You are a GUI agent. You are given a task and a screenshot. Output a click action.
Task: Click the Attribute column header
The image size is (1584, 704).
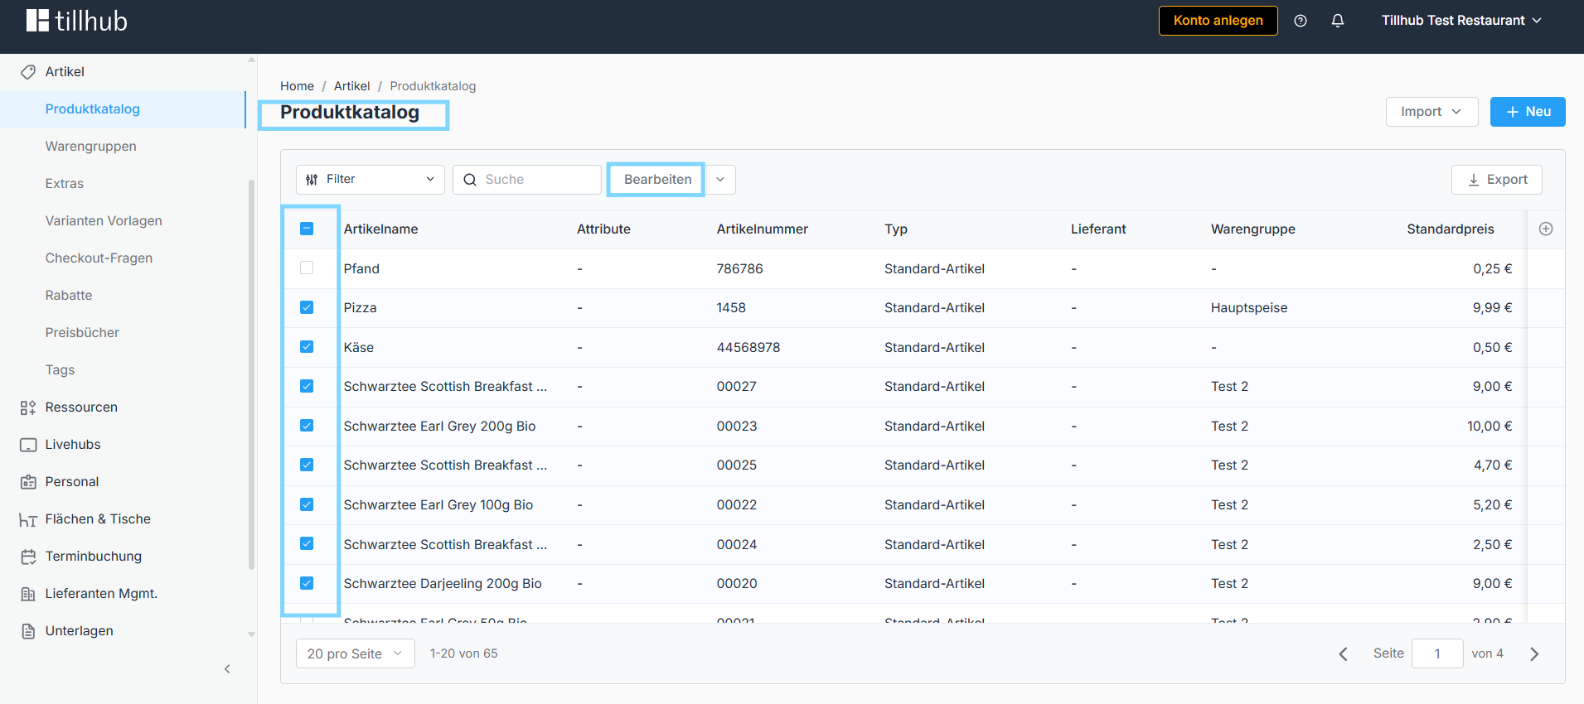(x=603, y=229)
